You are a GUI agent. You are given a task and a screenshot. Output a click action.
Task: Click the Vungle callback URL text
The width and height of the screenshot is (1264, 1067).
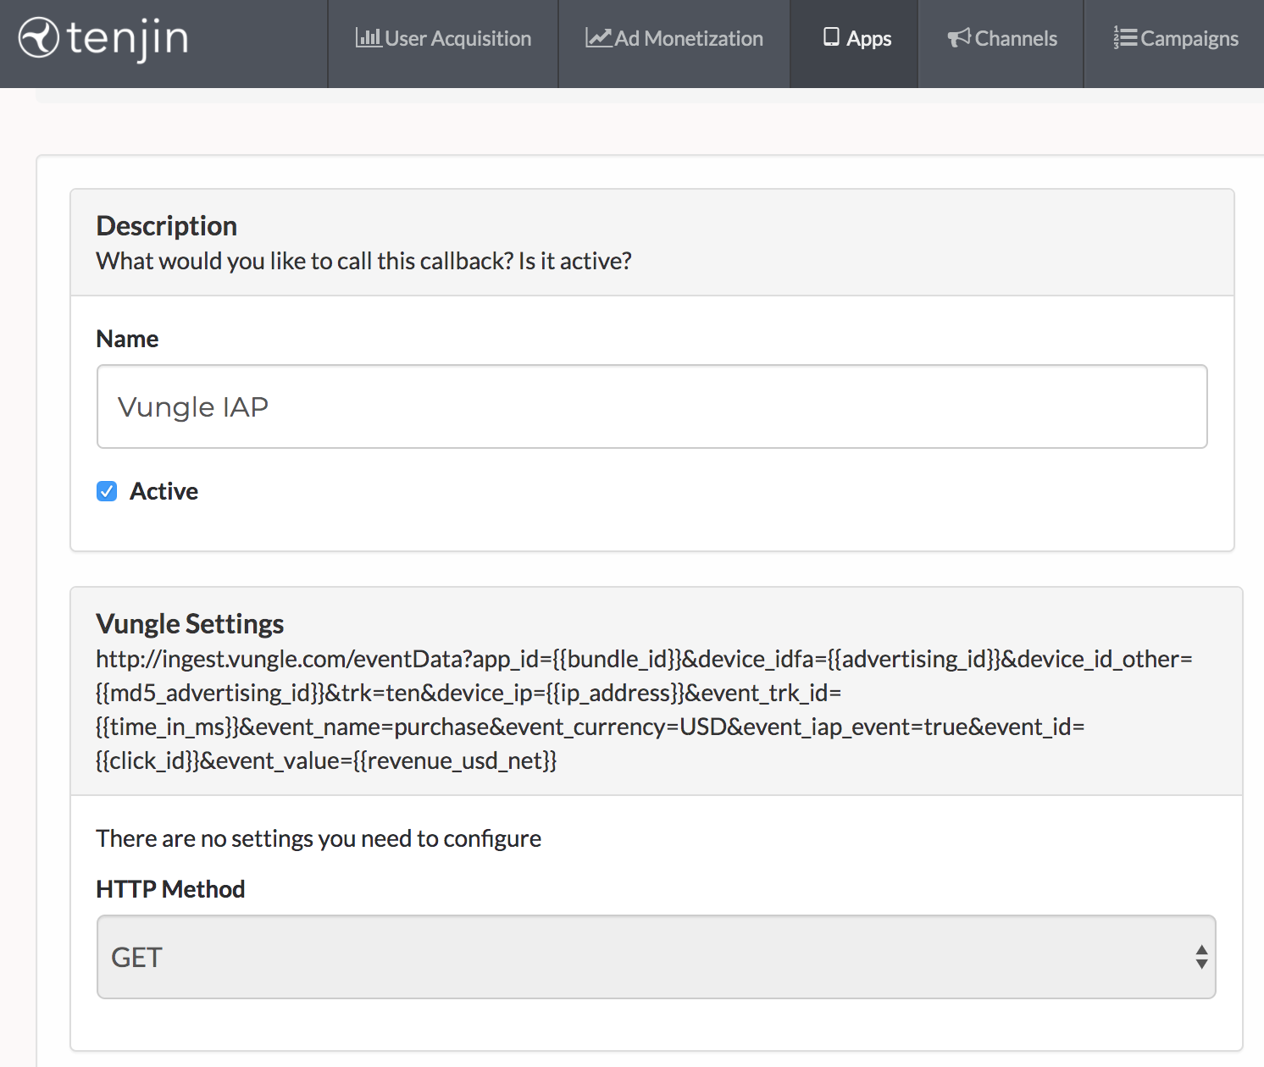[644, 710]
